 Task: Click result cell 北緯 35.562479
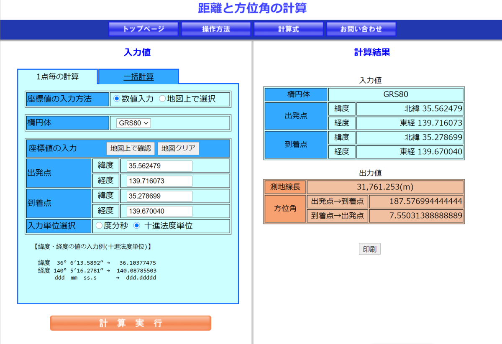(410, 109)
